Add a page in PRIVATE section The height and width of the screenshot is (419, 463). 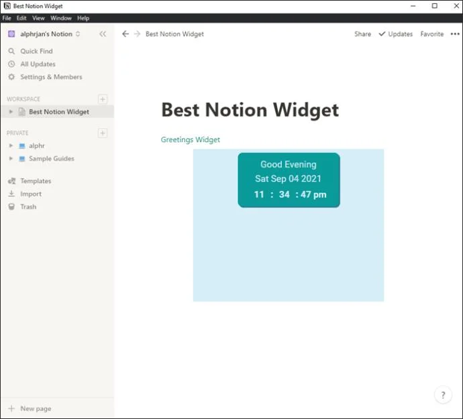point(103,133)
